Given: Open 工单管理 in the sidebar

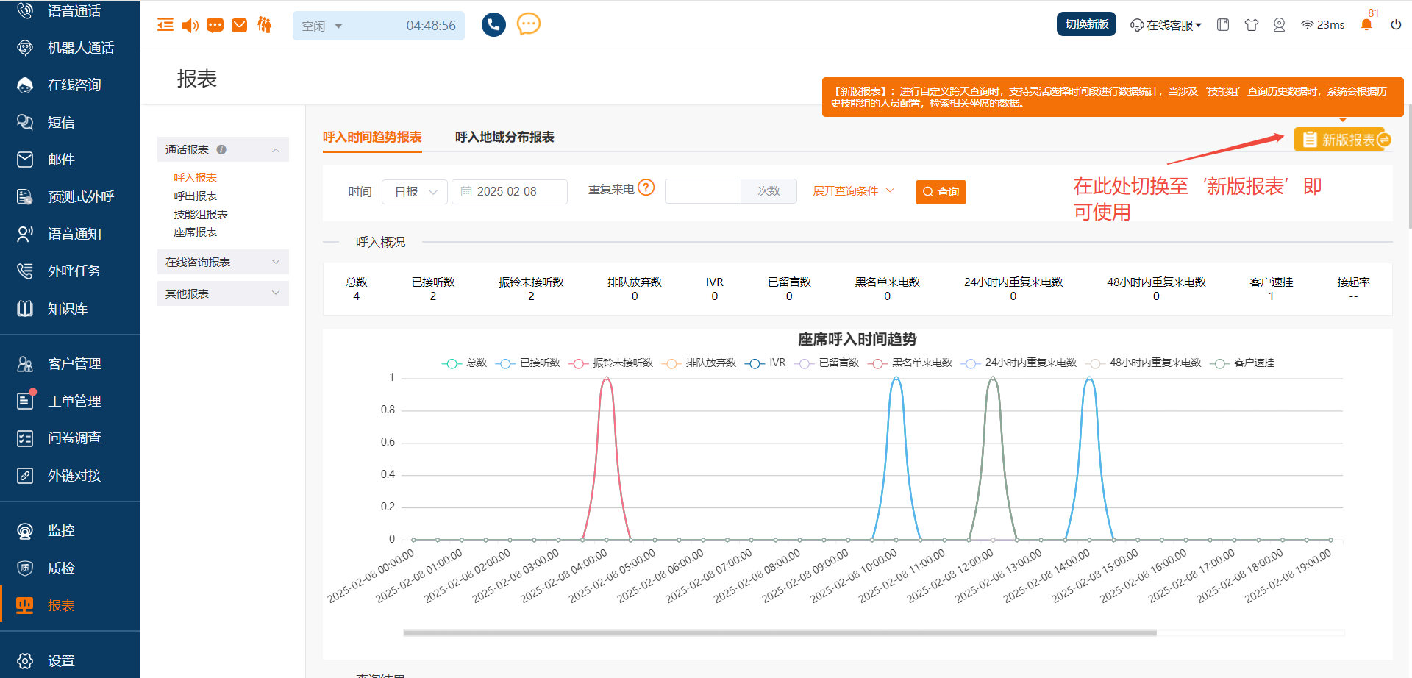Looking at the screenshot, I should (74, 401).
